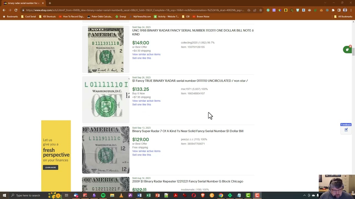Open the UNC 1988 Binary Radar listing title

point(193,32)
